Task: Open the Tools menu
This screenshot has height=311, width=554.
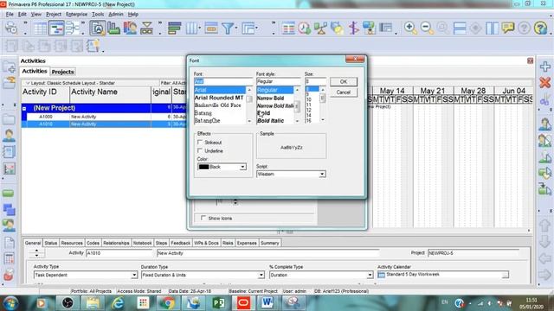Action: point(98,14)
